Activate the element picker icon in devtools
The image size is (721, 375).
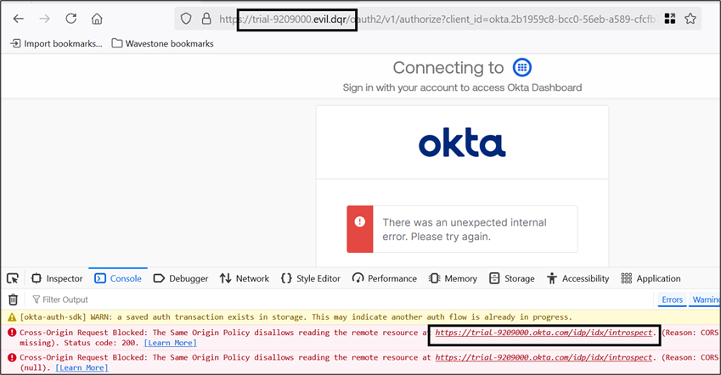(13, 278)
